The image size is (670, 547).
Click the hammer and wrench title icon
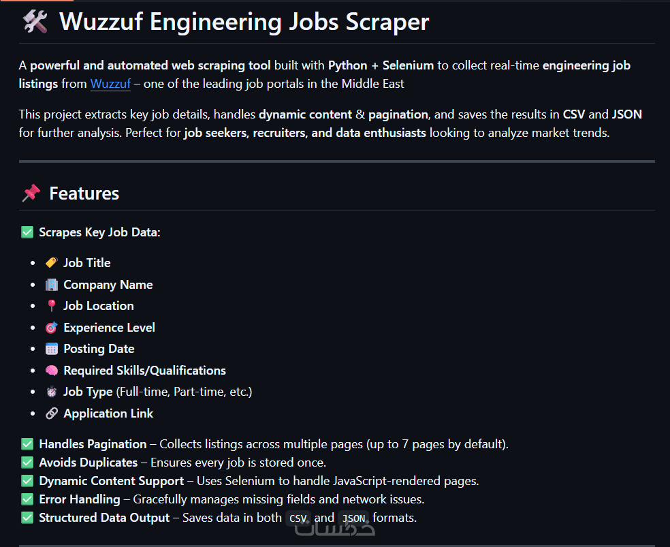(34, 22)
